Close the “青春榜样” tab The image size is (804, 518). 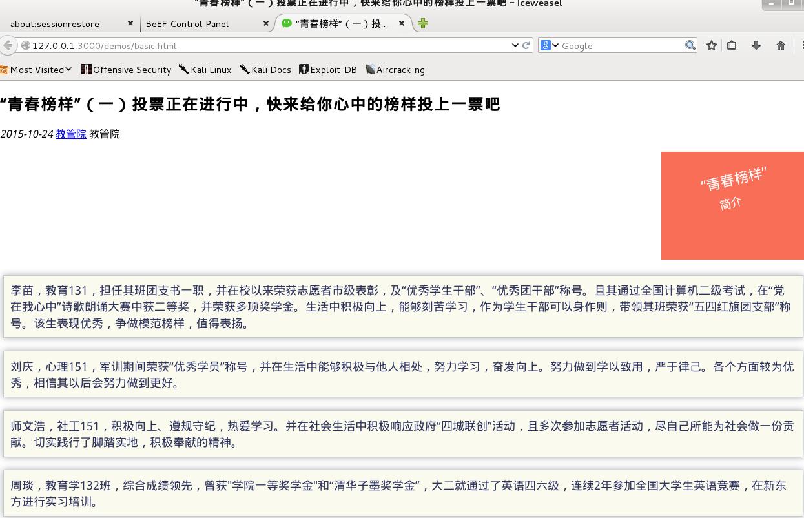tap(402, 23)
